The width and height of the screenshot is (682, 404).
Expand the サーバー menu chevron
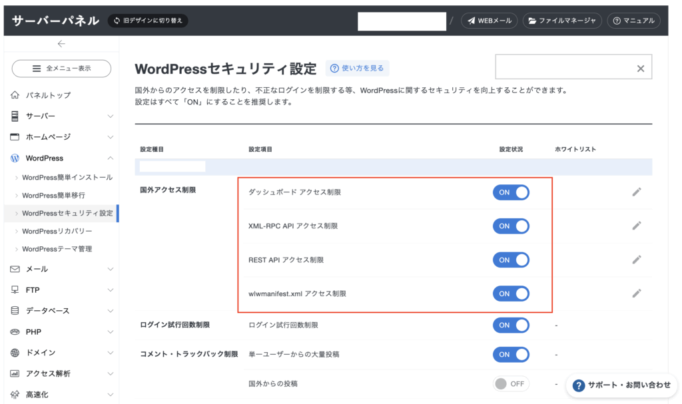[x=111, y=116]
